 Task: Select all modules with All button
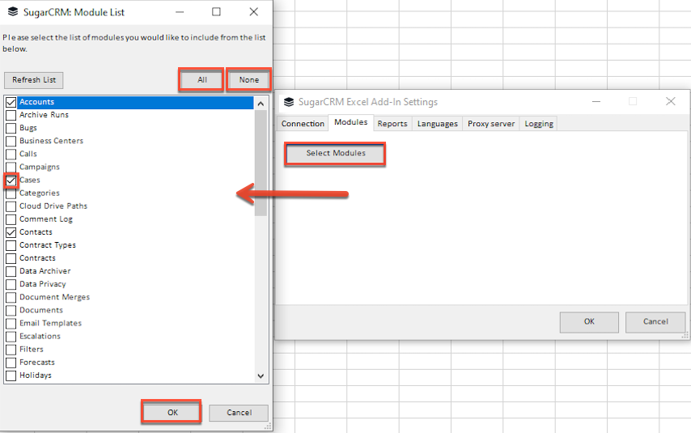tap(201, 80)
